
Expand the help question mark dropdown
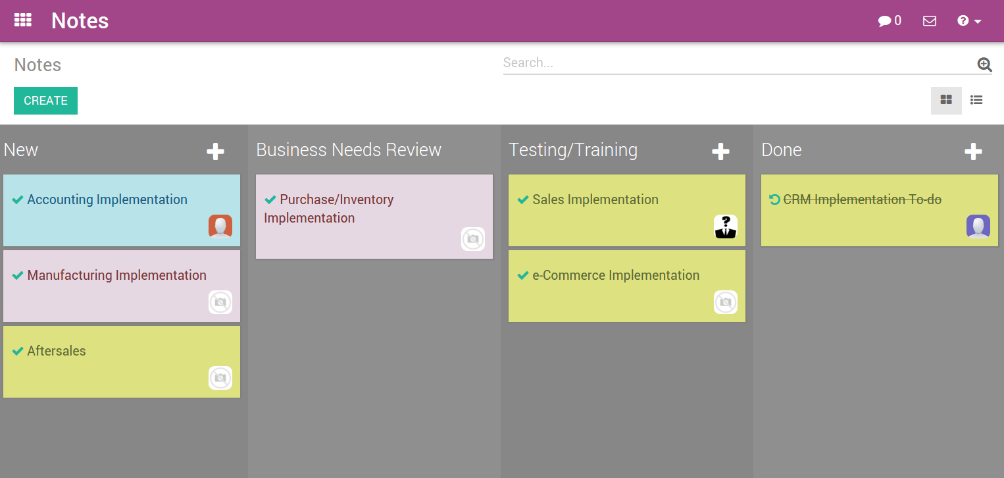(969, 21)
